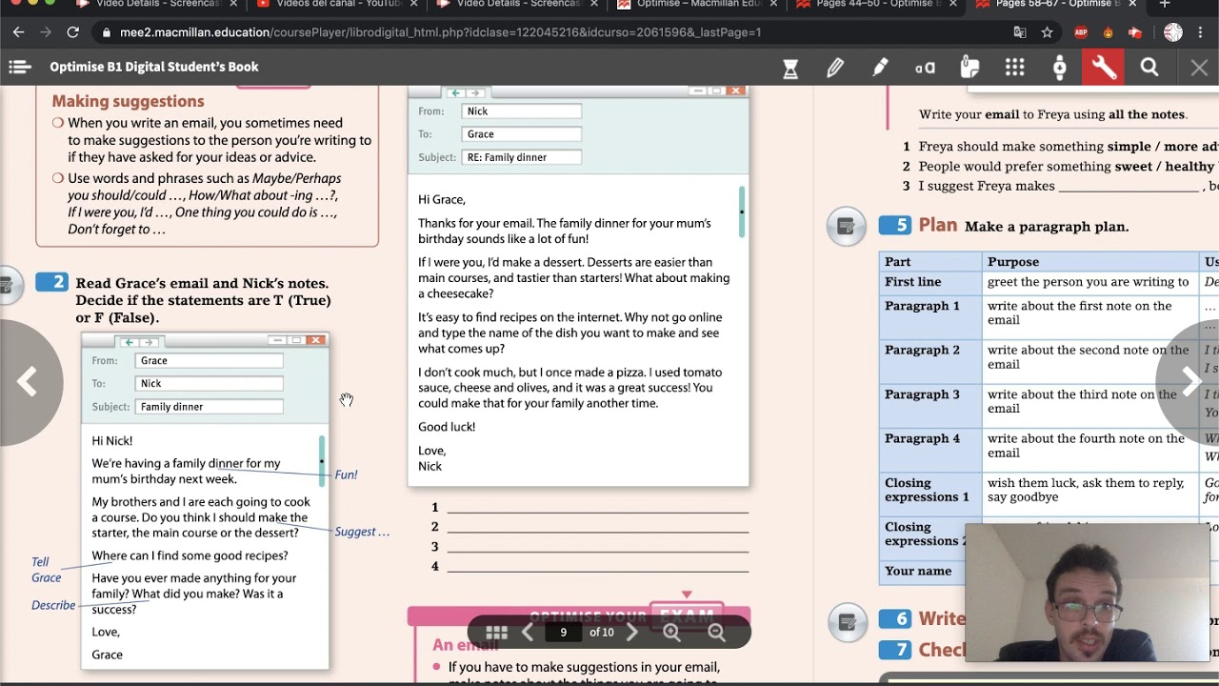Image resolution: width=1219 pixels, height=686 pixels.
Task: Click the next page chevron in pager
Action: (631, 633)
